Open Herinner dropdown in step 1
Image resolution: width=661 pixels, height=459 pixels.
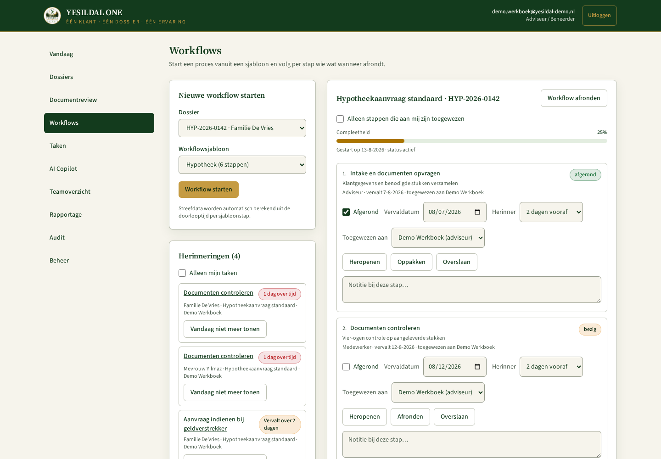click(551, 212)
